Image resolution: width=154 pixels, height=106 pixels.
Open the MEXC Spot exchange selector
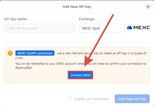coord(102,28)
